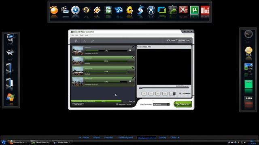The width and height of the screenshot is (259, 145).
Task: Open the round X dock icon
Action: point(151,10)
